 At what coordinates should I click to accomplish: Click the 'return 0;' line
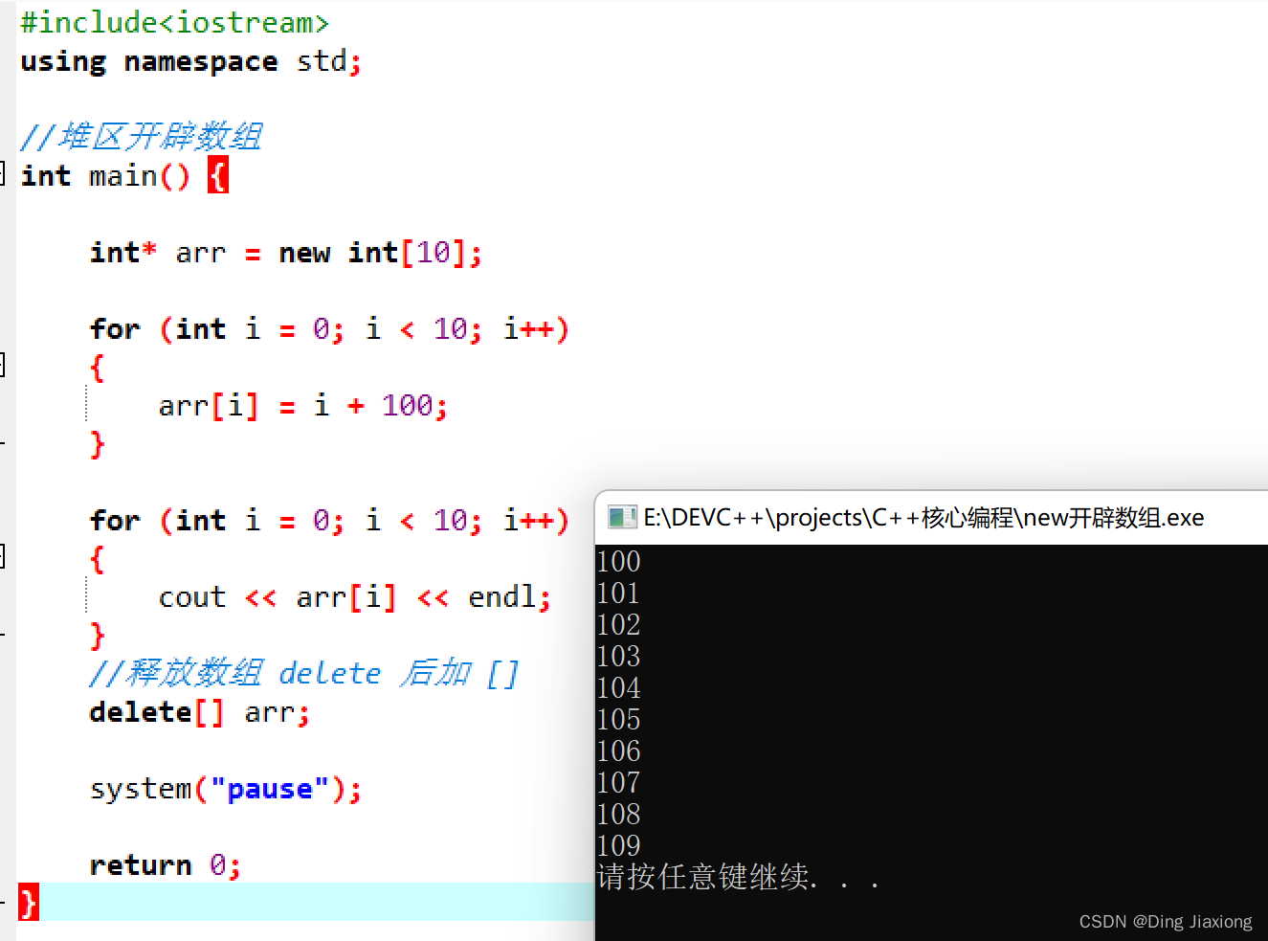165,865
